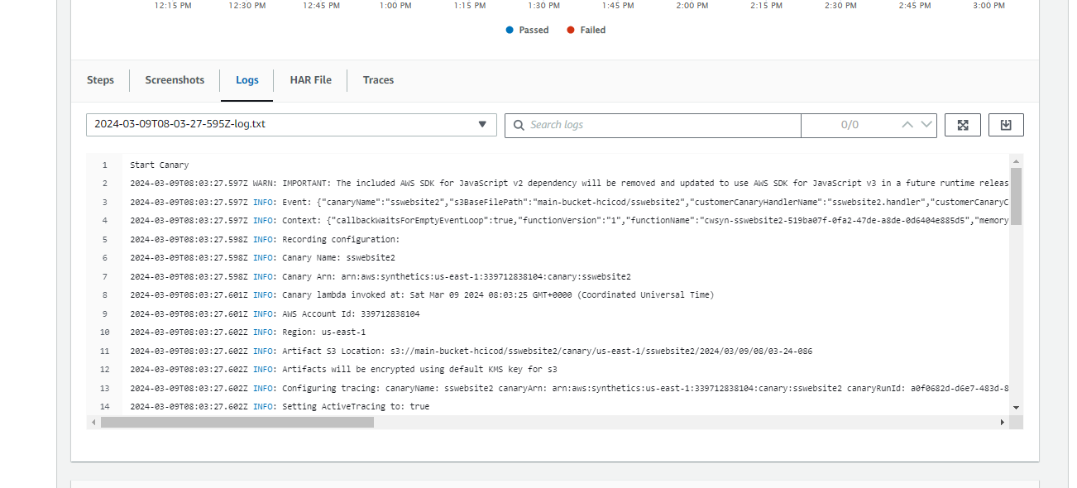Viewport: 1077px width, 488px height.
Task: Click the horizontal scrollbar thumb under logs
Action: point(237,422)
